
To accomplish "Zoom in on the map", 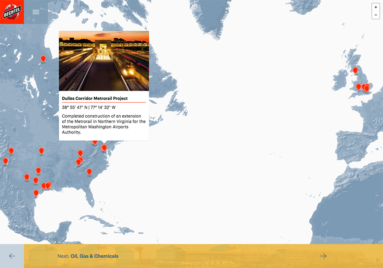I will pos(375,7).
